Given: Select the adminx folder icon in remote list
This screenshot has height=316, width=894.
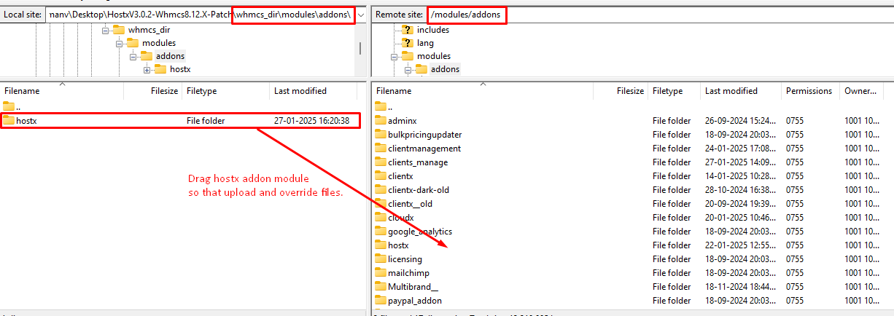Looking at the screenshot, I should [x=381, y=121].
